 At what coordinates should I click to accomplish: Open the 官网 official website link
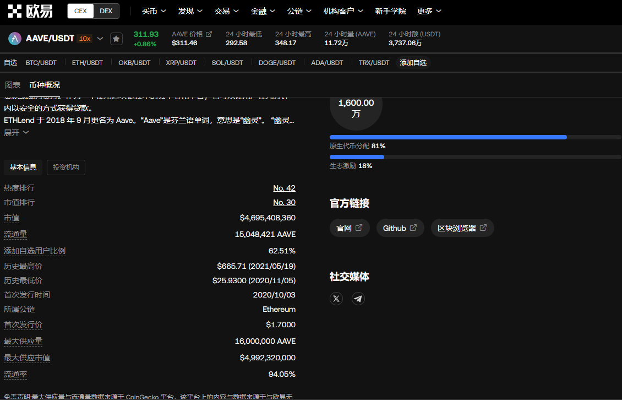[349, 228]
